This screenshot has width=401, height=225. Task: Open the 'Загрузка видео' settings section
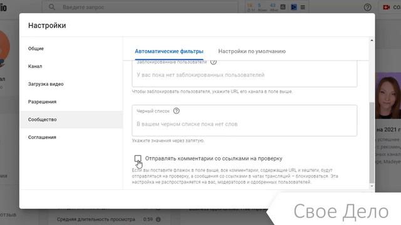[71, 84]
